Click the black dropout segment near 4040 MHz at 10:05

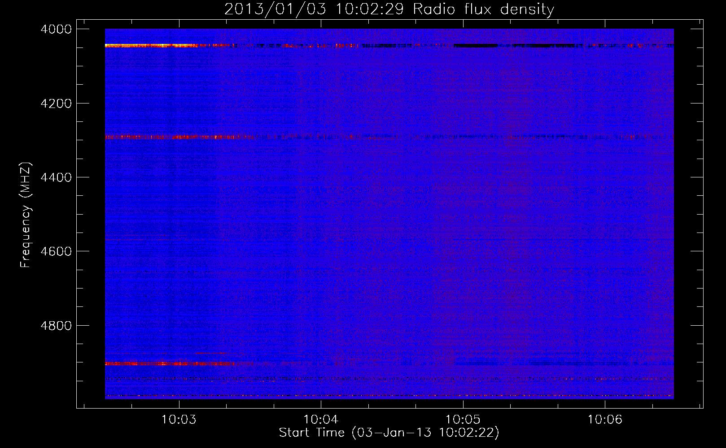click(476, 45)
